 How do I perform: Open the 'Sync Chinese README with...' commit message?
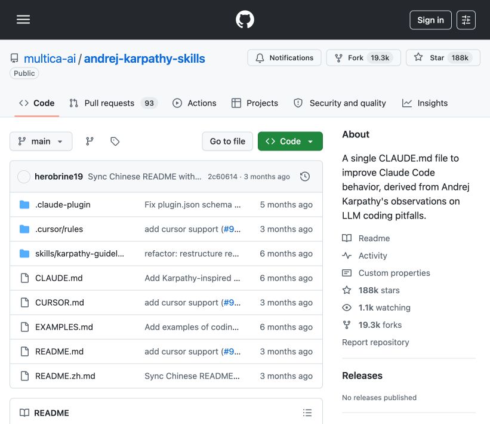[x=144, y=177]
